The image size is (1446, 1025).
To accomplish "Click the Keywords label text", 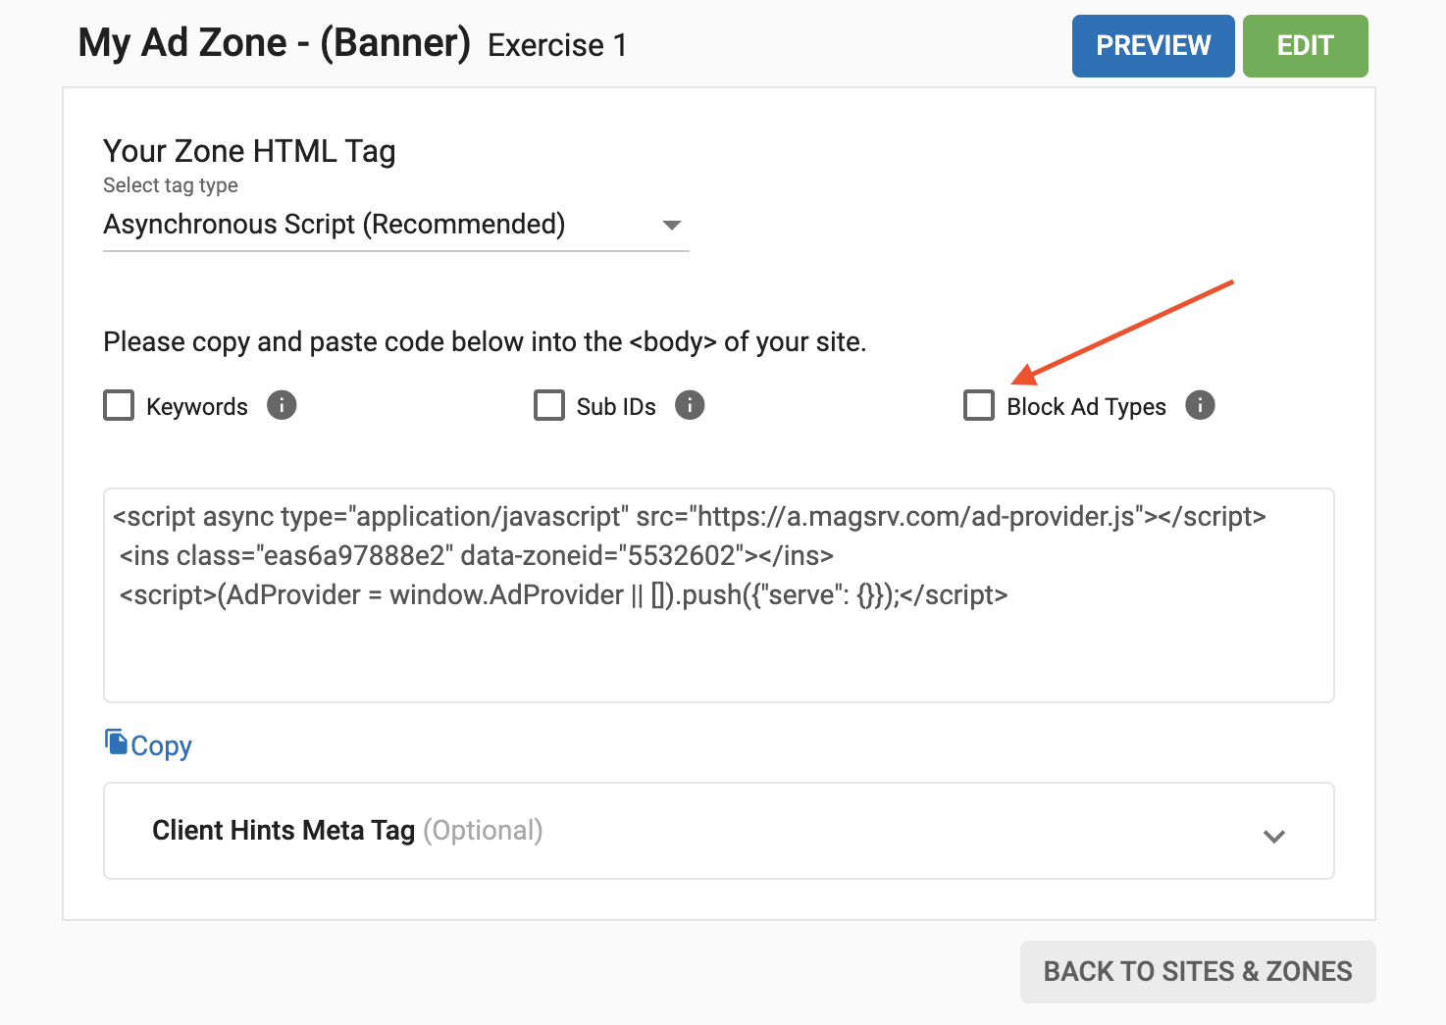I will tap(197, 407).
